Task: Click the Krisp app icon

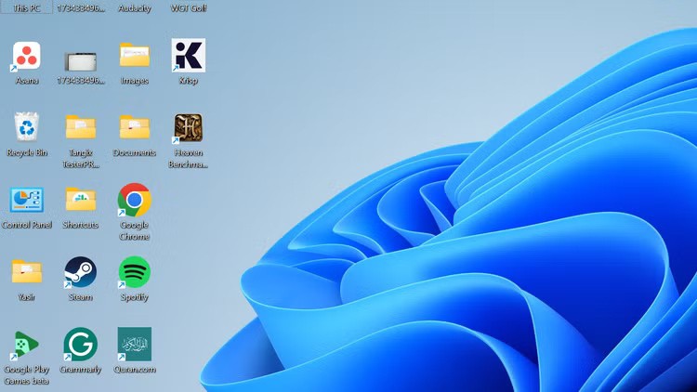Action: [x=189, y=56]
